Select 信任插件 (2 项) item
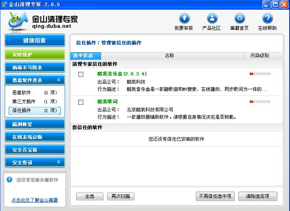 pos(34,111)
